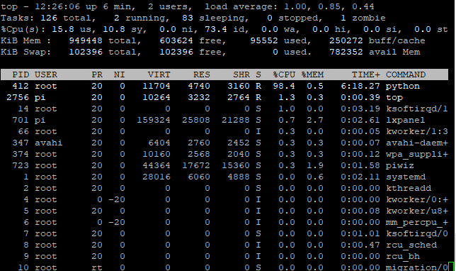Click the buff/cache memory label
456x271 pixels.
pos(397,41)
